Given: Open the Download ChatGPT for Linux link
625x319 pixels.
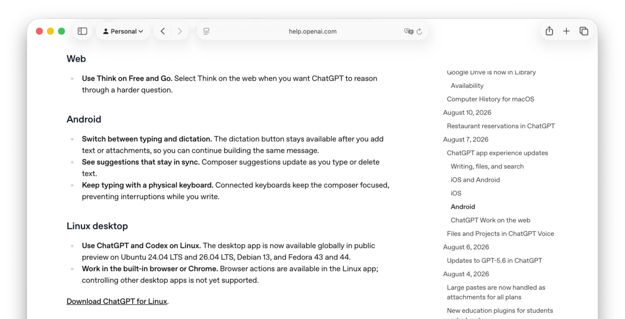Looking at the screenshot, I should pyautogui.click(x=117, y=301).
